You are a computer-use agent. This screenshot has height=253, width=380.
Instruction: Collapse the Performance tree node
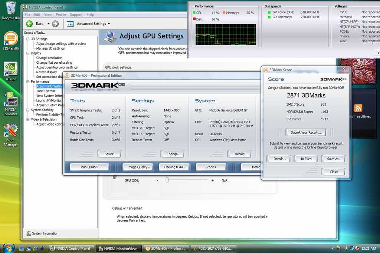click(x=28, y=81)
